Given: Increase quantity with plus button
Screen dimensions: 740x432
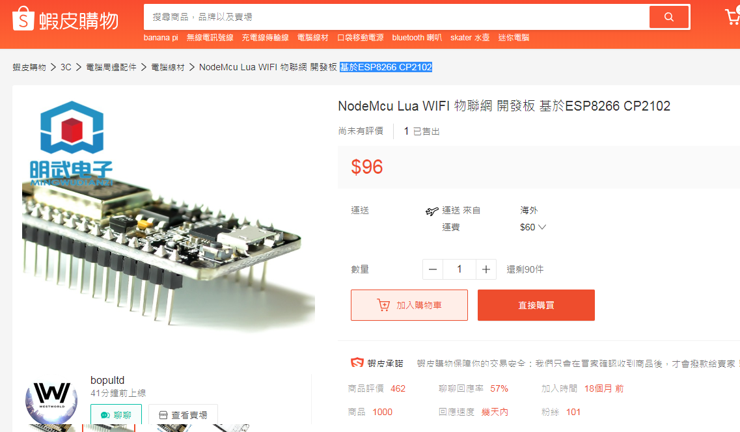Looking at the screenshot, I should pyautogui.click(x=486, y=269).
